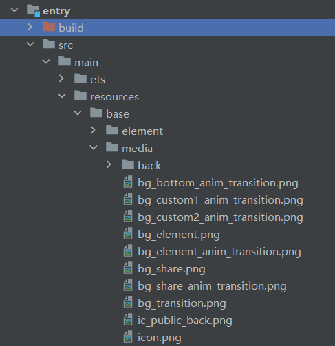Screen dimensions: 335x346
Task: Click image icon of bg_element_anim_transition.png
Action: click(x=128, y=250)
